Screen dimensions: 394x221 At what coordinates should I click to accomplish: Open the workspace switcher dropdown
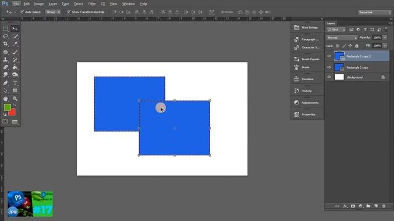click(374, 12)
